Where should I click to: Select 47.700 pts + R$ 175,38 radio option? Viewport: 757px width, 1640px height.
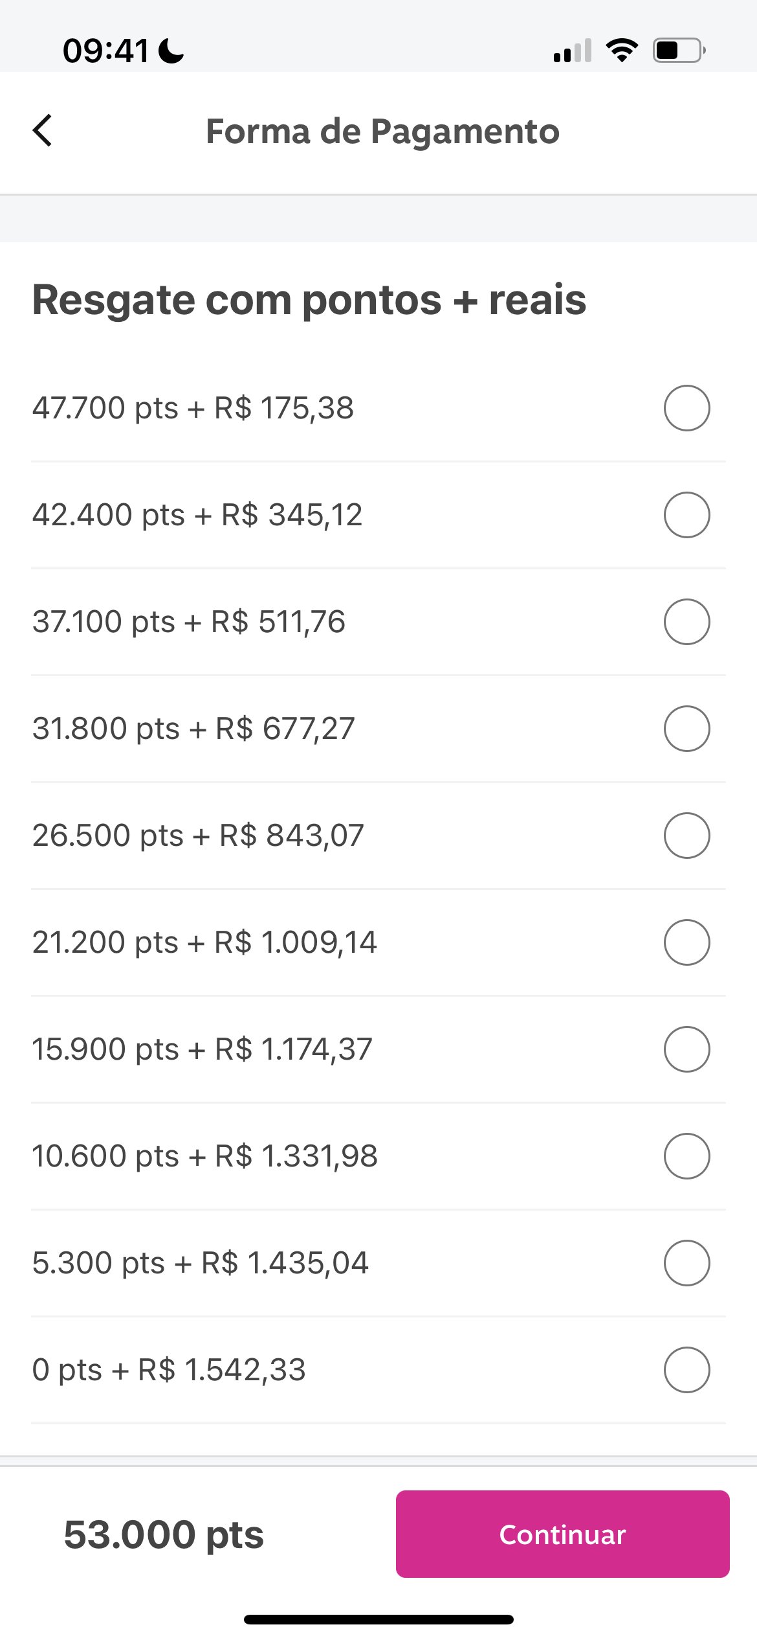tap(686, 408)
